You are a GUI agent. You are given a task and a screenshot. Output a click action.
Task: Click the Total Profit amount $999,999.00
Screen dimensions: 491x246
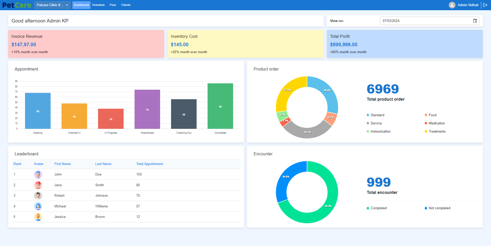[x=344, y=44]
